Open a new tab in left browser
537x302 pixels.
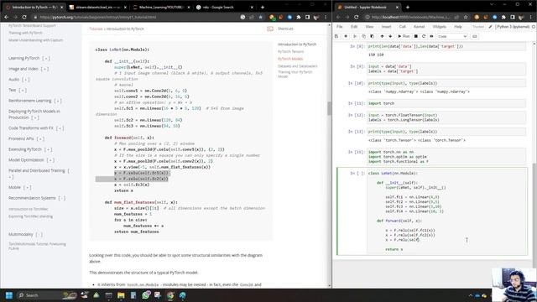(x=263, y=8)
